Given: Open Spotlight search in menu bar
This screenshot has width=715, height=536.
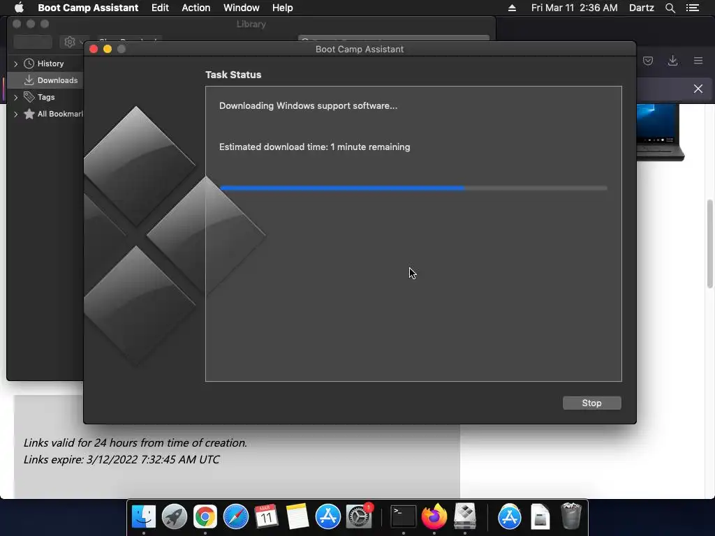Looking at the screenshot, I should 670,8.
